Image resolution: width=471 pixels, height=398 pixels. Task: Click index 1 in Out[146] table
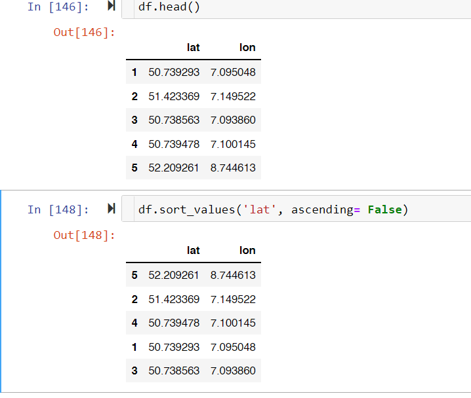(134, 72)
